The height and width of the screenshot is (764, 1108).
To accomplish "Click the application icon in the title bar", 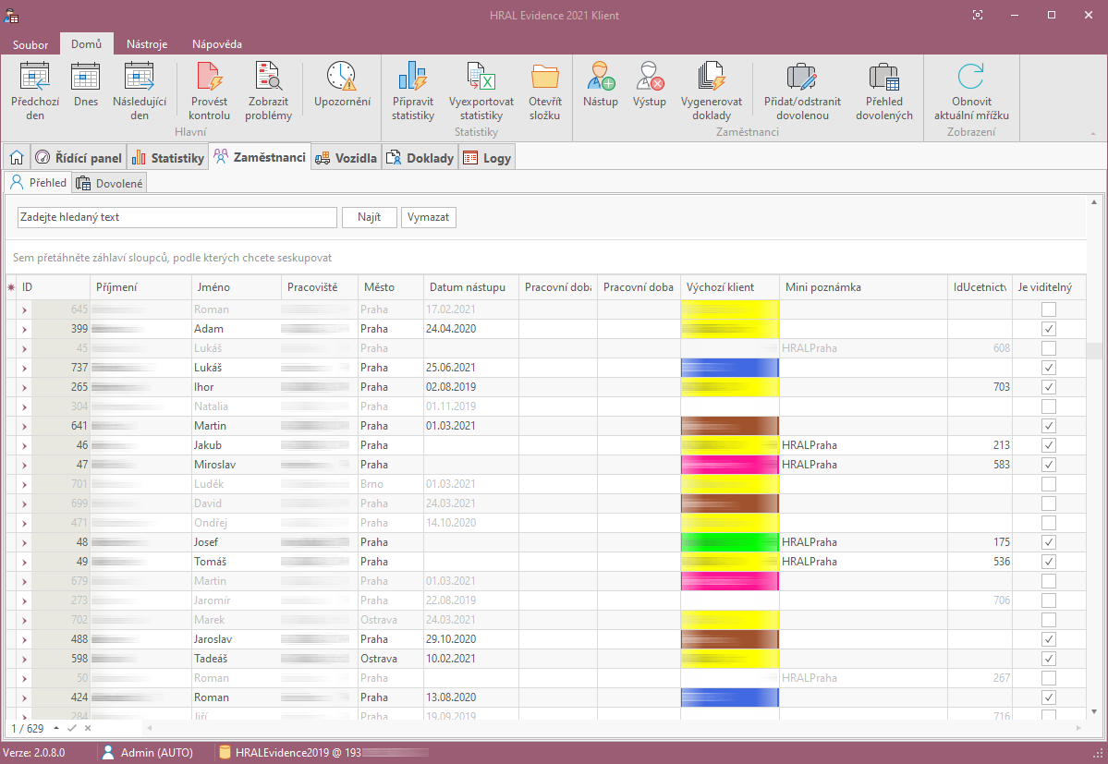I will point(11,16).
